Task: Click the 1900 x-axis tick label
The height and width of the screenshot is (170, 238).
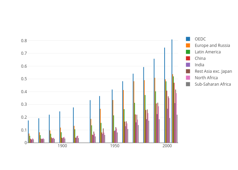Action: tap(62, 146)
